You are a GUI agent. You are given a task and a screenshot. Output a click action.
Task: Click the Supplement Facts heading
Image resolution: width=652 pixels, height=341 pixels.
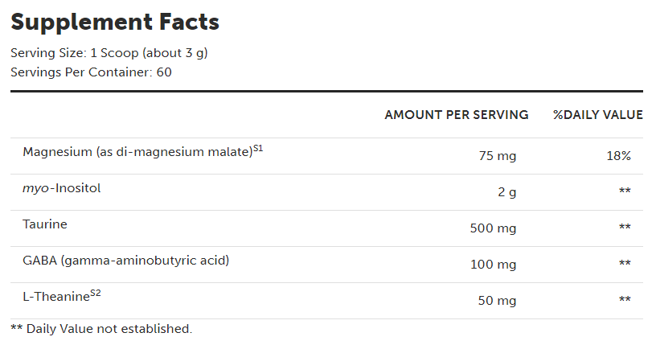tap(115, 22)
